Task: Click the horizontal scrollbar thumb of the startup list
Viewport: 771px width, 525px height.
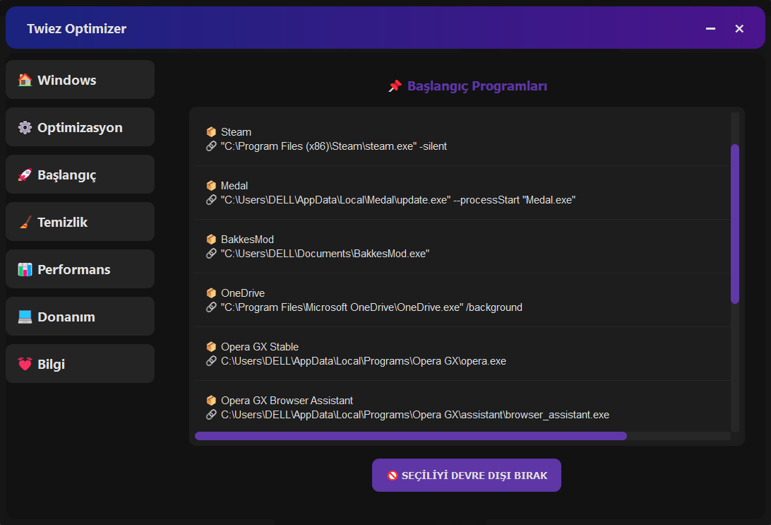Action: coord(411,436)
